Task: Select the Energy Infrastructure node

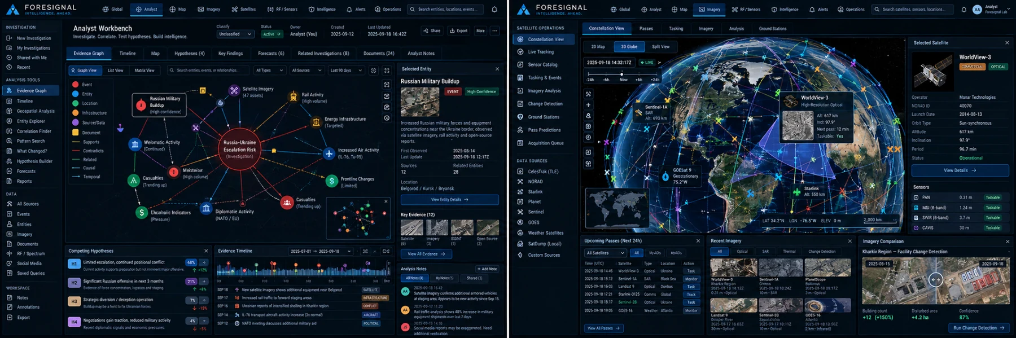Action: click(x=316, y=122)
